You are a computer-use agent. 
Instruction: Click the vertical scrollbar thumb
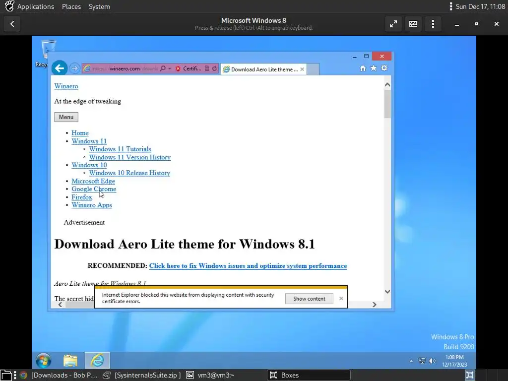click(387, 104)
